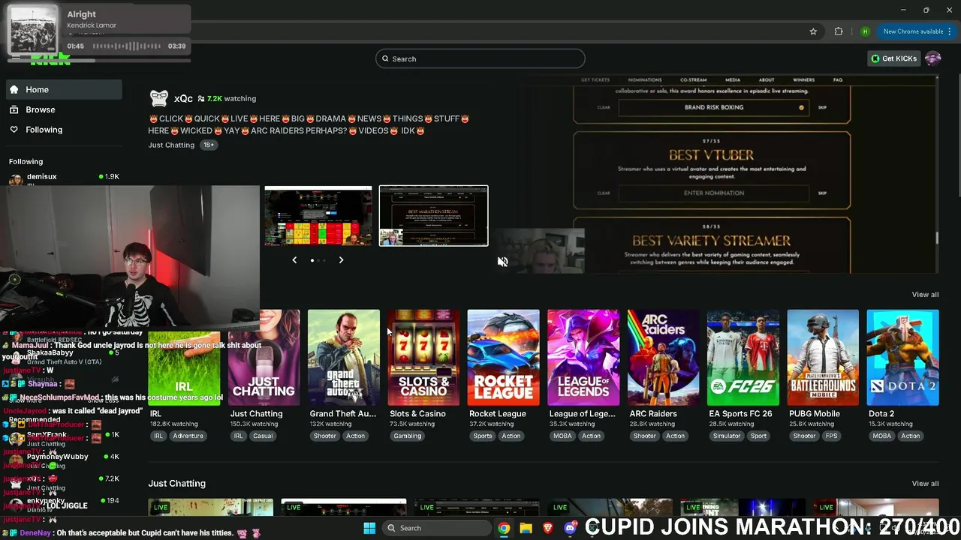The width and height of the screenshot is (961, 540).
Task: Open the Windows Start menu
Action: [369, 528]
